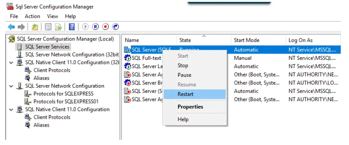Click the Start Service play toolbar icon

point(85,27)
